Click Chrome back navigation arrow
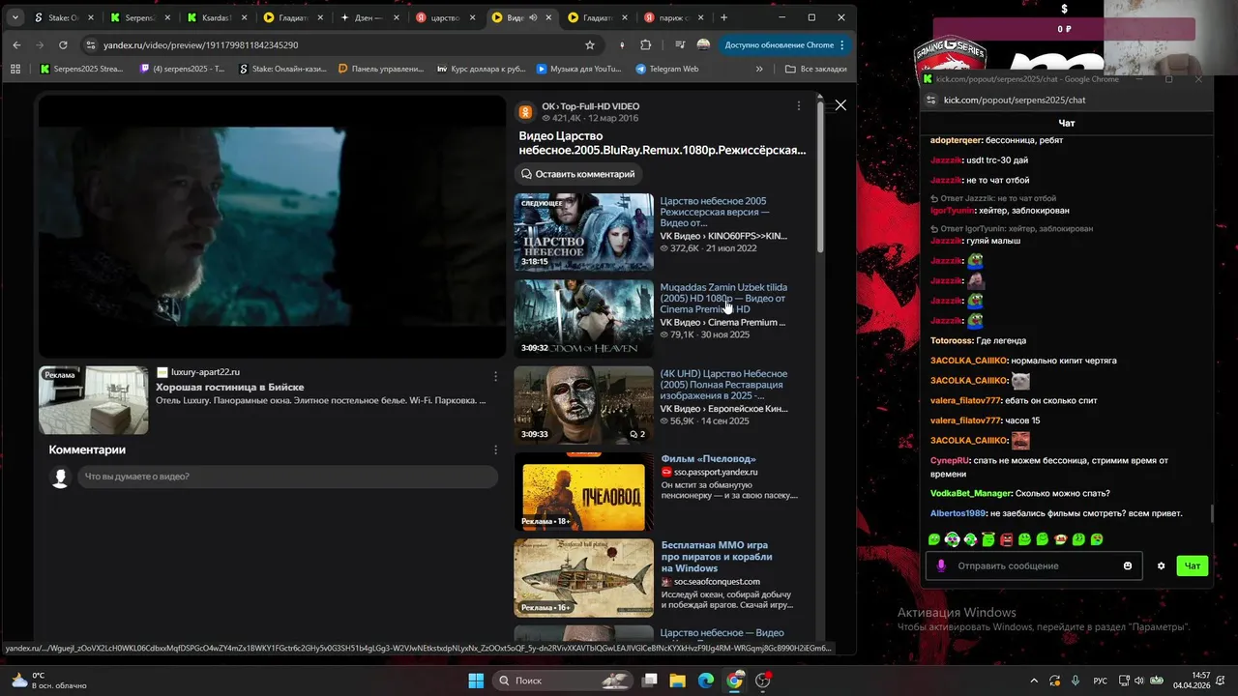1238x696 pixels. 16,44
